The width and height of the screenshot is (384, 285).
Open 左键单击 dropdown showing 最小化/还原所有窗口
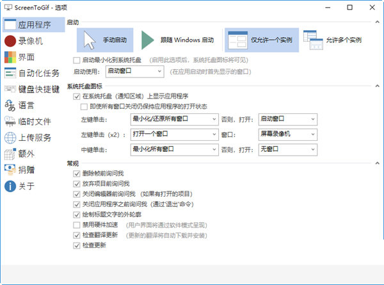click(x=174, y=119)
